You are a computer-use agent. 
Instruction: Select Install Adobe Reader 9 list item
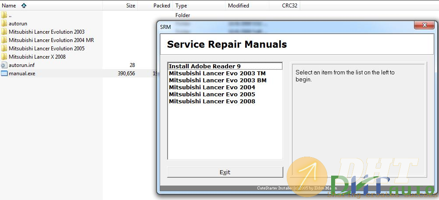(x=225, y=66)
